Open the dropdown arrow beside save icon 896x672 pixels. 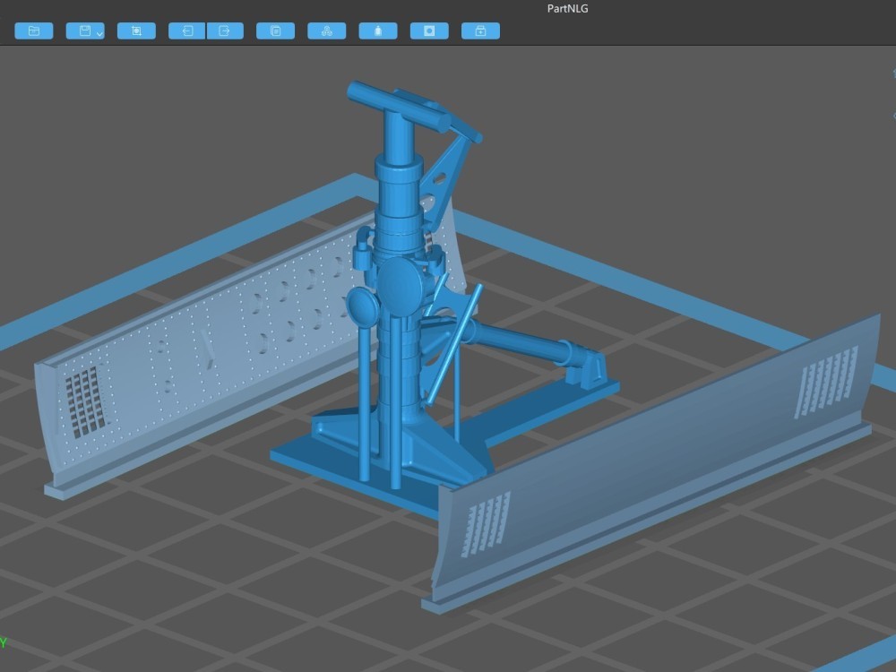99,33
